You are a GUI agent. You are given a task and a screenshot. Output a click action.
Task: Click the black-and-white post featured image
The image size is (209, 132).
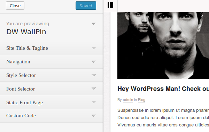pyautogui.click(x=163, y=45)
